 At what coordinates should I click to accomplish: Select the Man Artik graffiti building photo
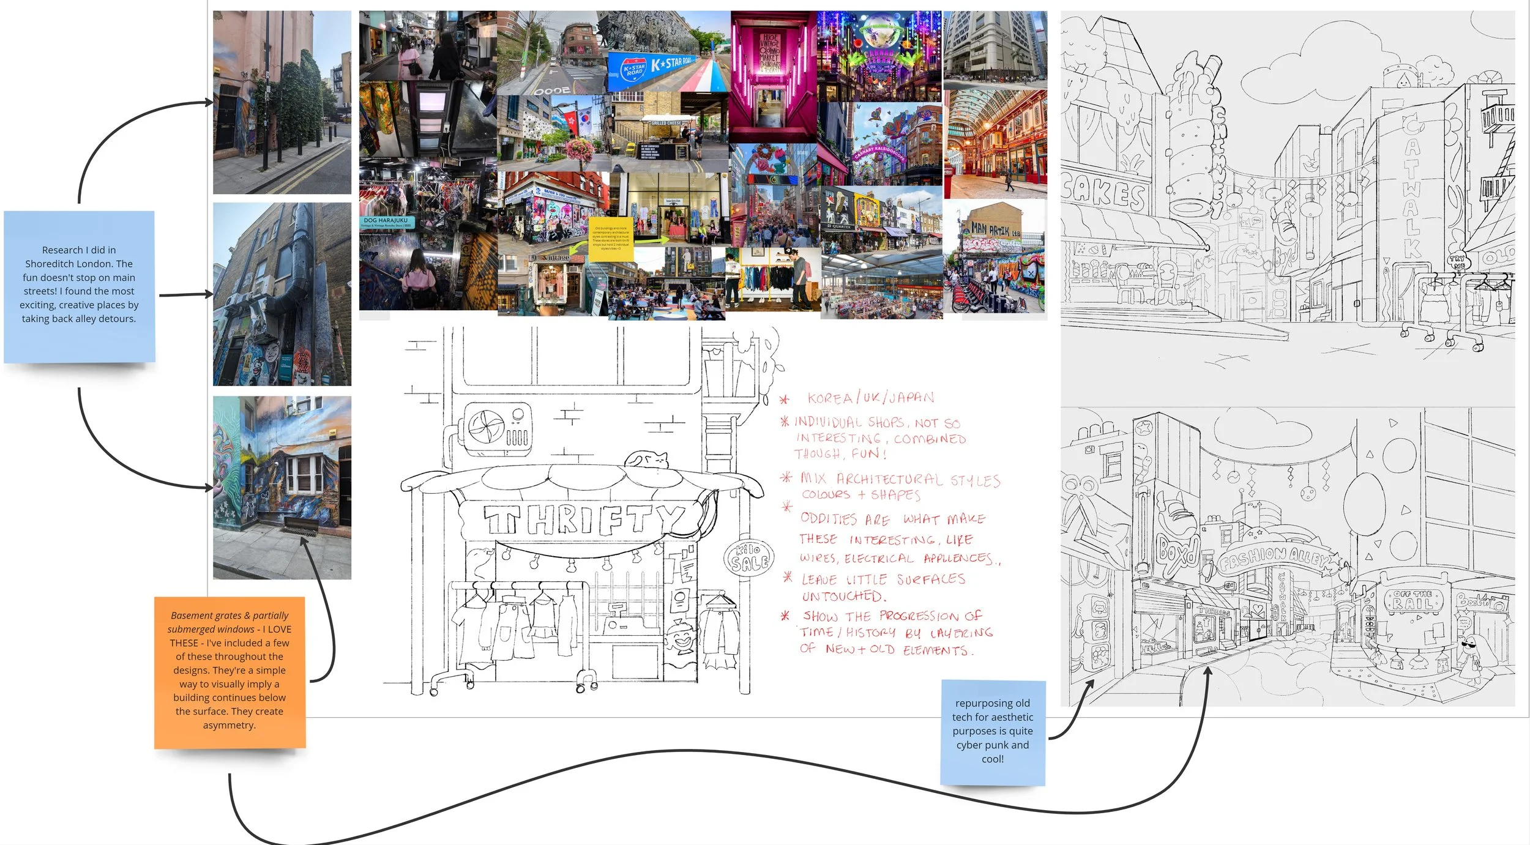[x=994, y=257]
